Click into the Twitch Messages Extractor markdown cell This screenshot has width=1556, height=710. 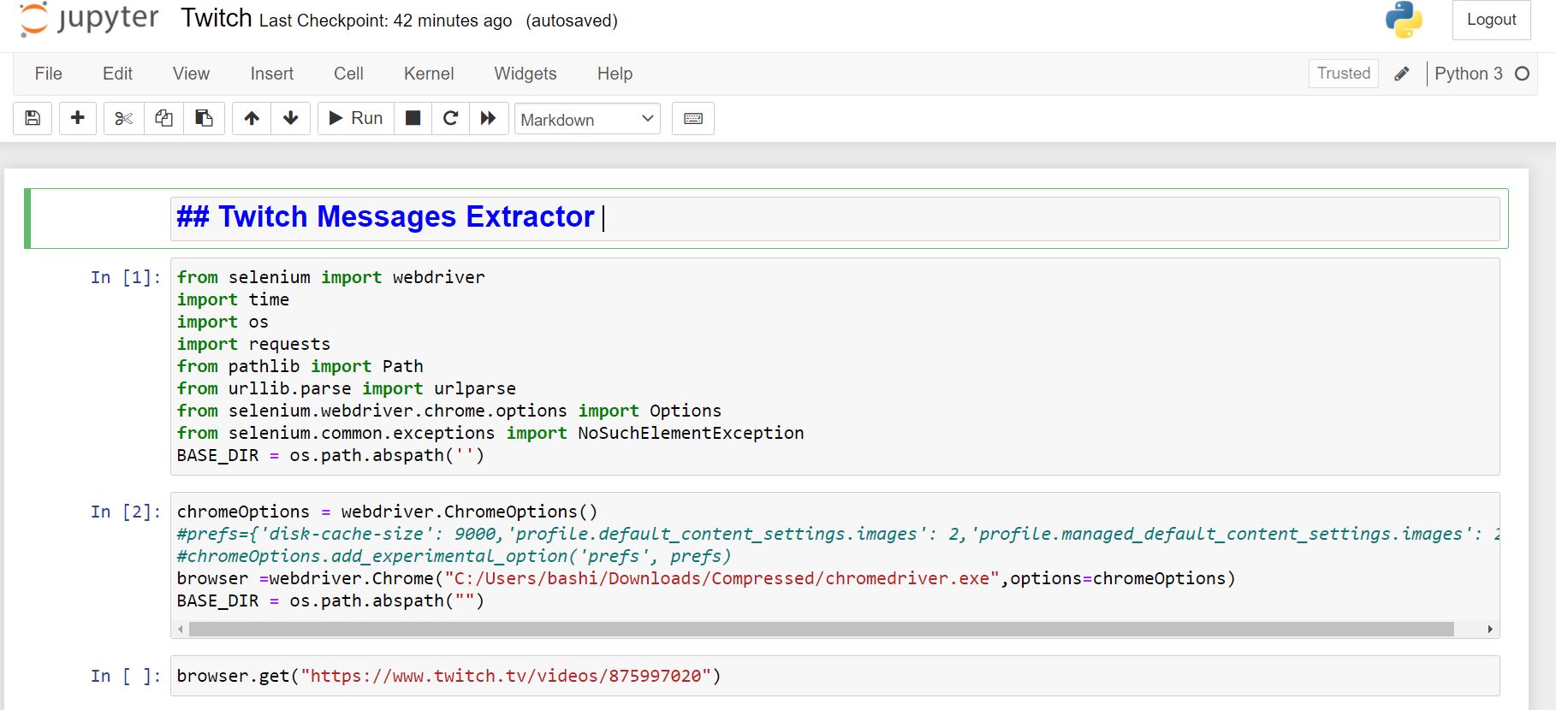click(834, 218)
